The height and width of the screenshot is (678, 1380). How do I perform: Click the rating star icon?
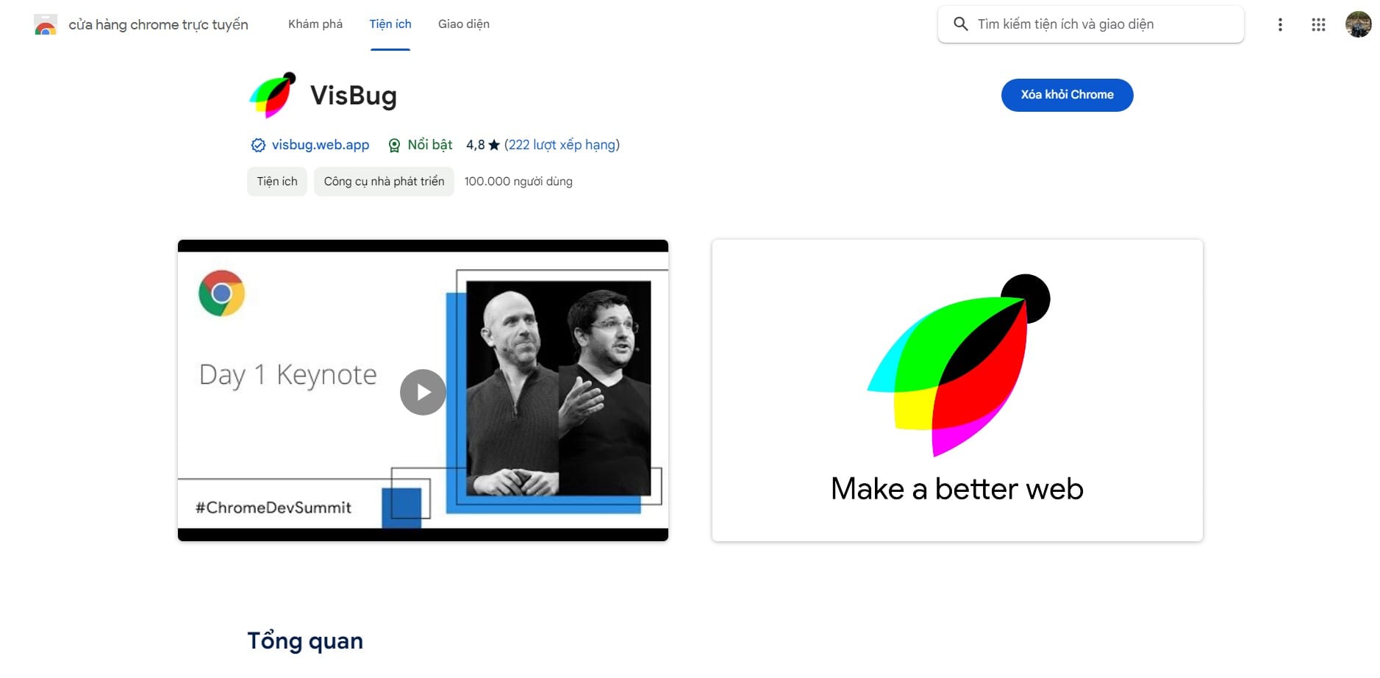(494, 145)
